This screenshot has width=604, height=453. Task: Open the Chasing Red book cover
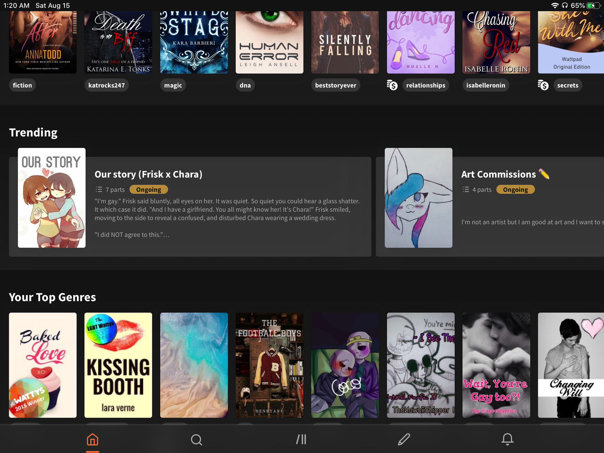point(496,42)
